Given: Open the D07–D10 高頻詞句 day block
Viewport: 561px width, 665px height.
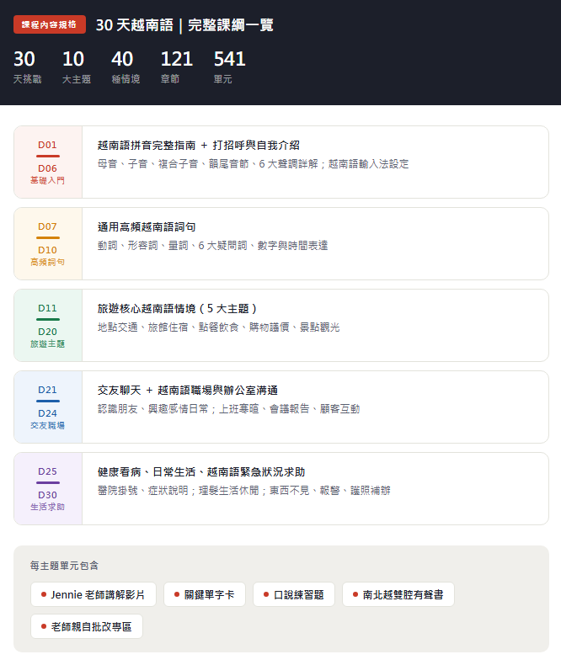Looking at the screenshot, I should coord(48,244).
